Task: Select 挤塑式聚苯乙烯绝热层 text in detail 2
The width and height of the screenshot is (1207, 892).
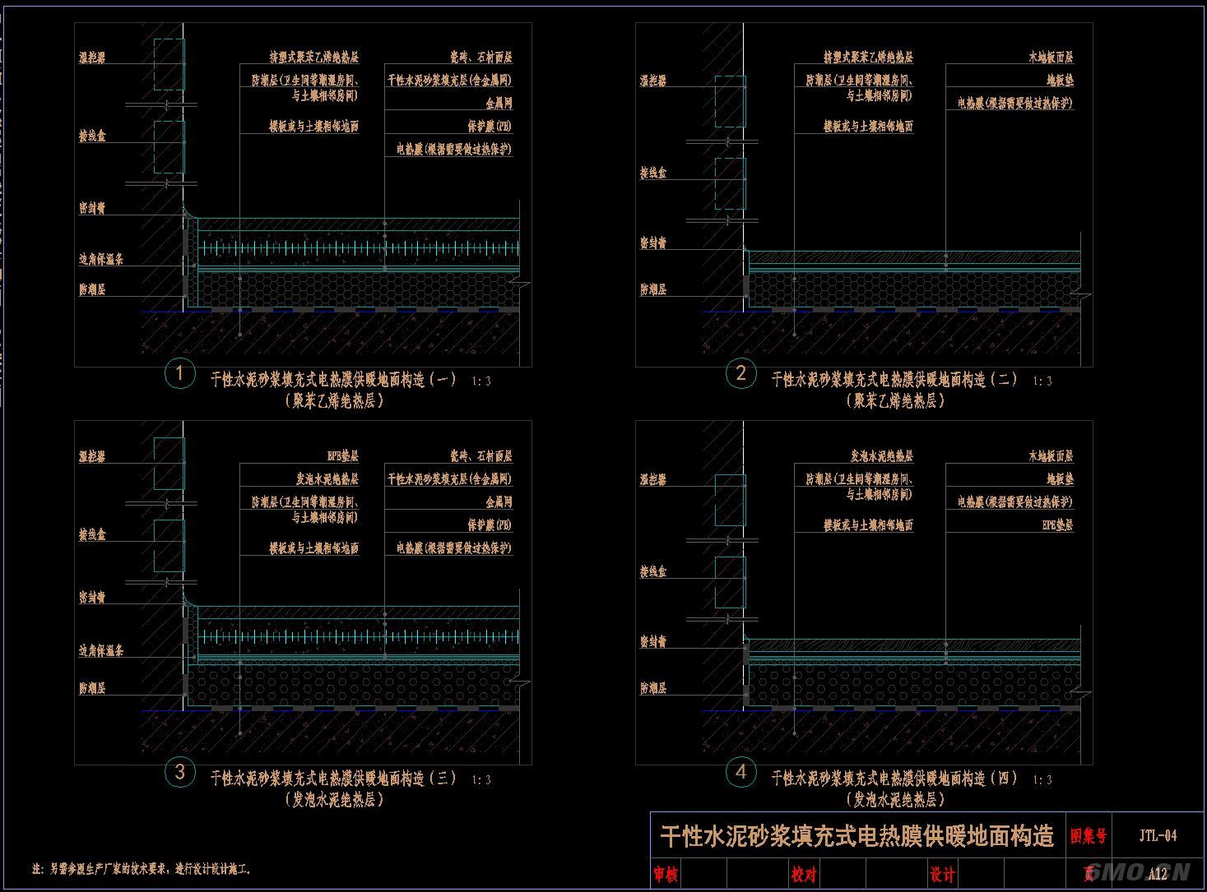Action: click(x=869, y=58)
